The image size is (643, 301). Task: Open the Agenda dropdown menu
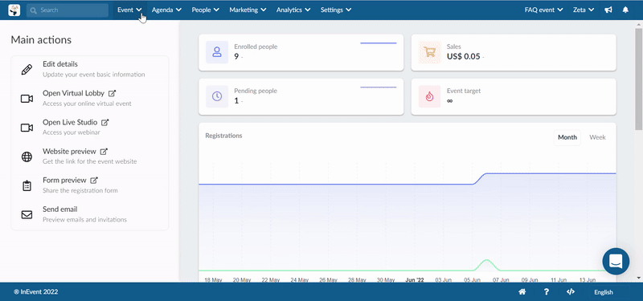(167, 10)
